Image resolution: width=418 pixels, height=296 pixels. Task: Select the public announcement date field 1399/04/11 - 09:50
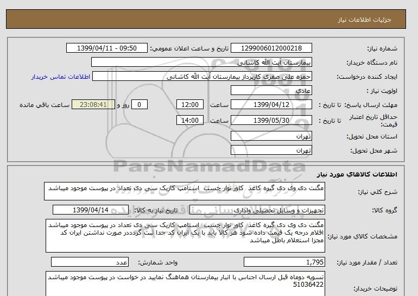pos(106,48)
